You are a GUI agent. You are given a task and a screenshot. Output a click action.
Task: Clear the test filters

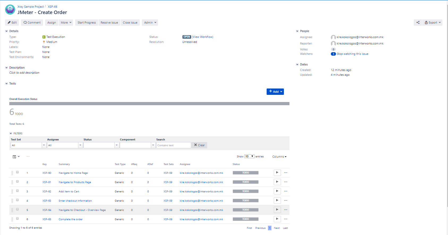[x=199, y=145]
